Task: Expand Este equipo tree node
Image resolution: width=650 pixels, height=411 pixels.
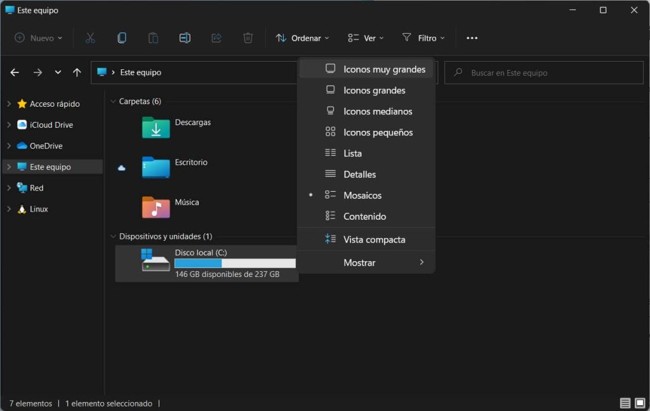Action: (x=9, y=166)
